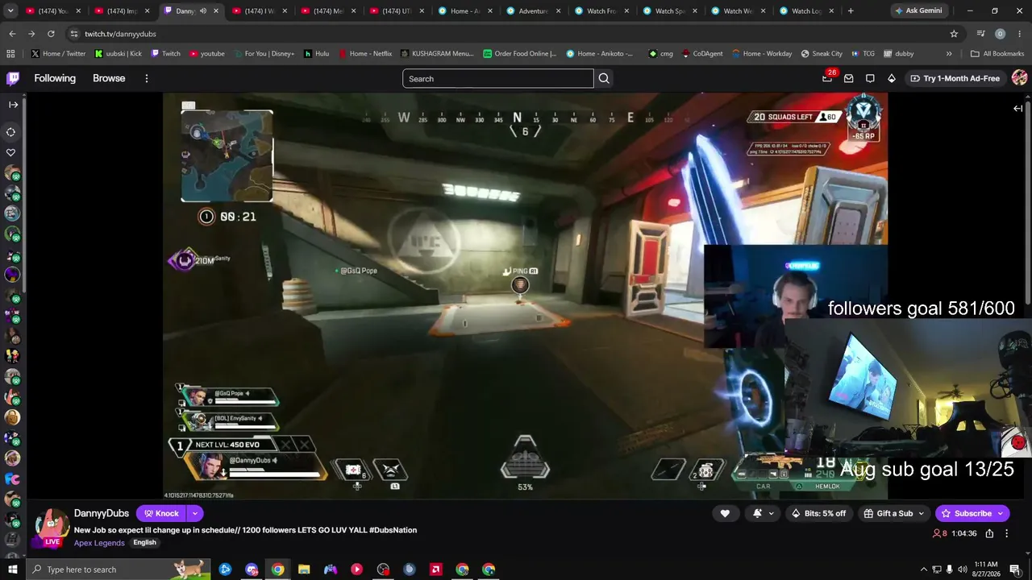Open the envelope icon in Twitch header

click(849, 78)
